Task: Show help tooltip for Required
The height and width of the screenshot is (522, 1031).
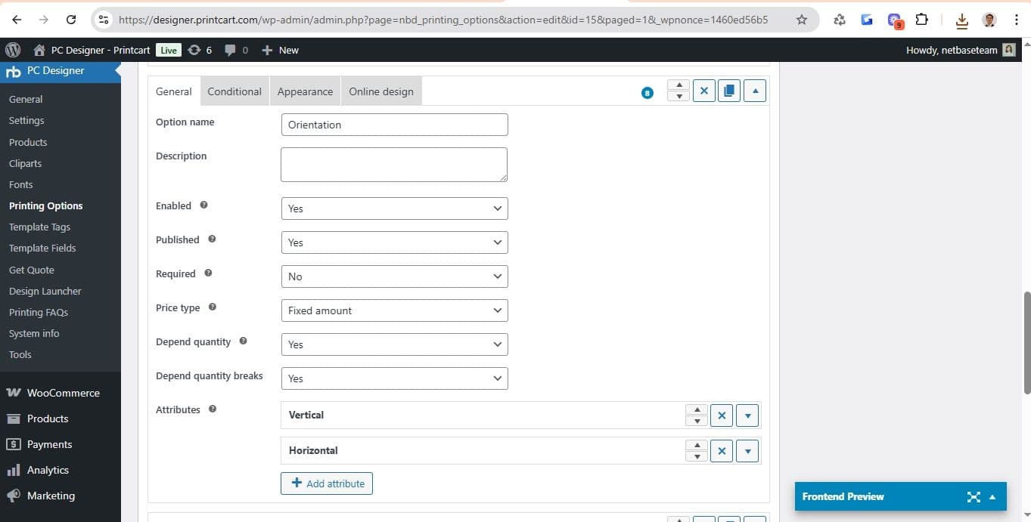Action: coord(208,273)
